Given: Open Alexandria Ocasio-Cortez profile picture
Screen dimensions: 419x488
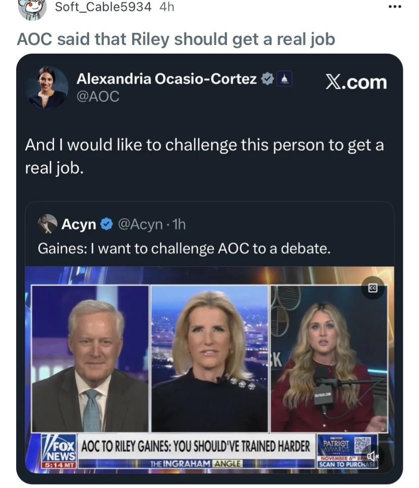Looking at the screenshot, I should point(48,88).
